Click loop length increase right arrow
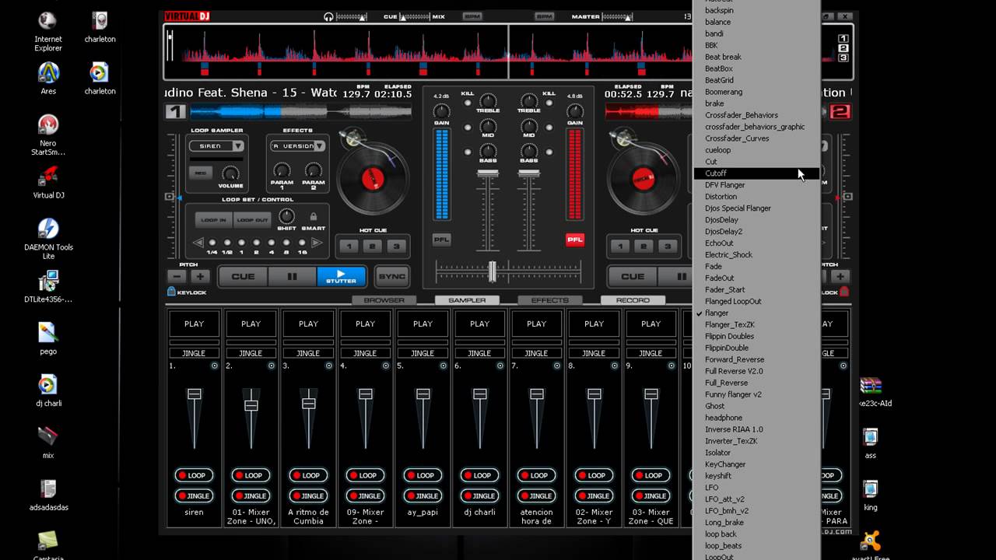Viewport: 996px width, 560px height. (317, 243)
